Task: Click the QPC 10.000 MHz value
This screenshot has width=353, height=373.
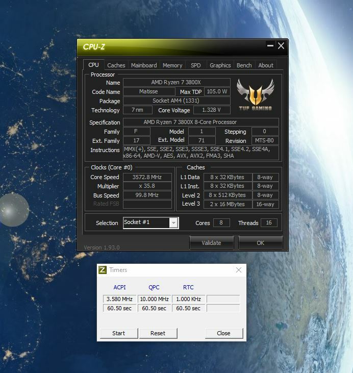Action: [x=154, y=299]
